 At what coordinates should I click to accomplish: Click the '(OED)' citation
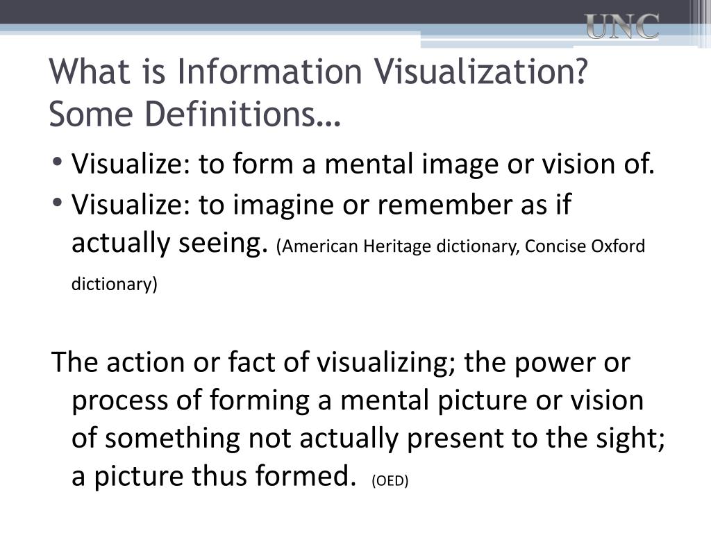(390, 480)
